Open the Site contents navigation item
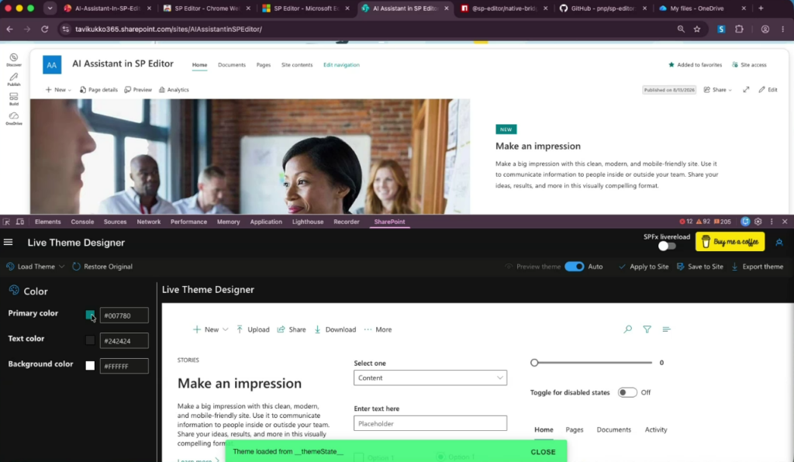 pos(297,65)
